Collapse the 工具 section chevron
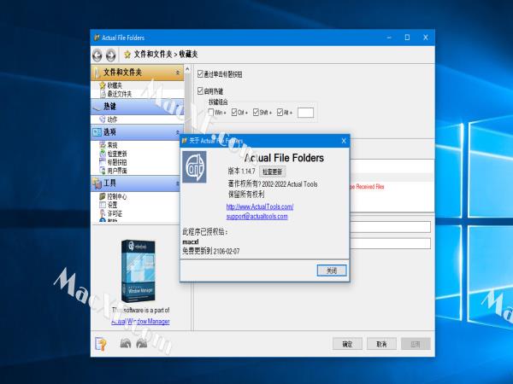Viewport: 513px width, 384px height. click(x=178, y=183)
